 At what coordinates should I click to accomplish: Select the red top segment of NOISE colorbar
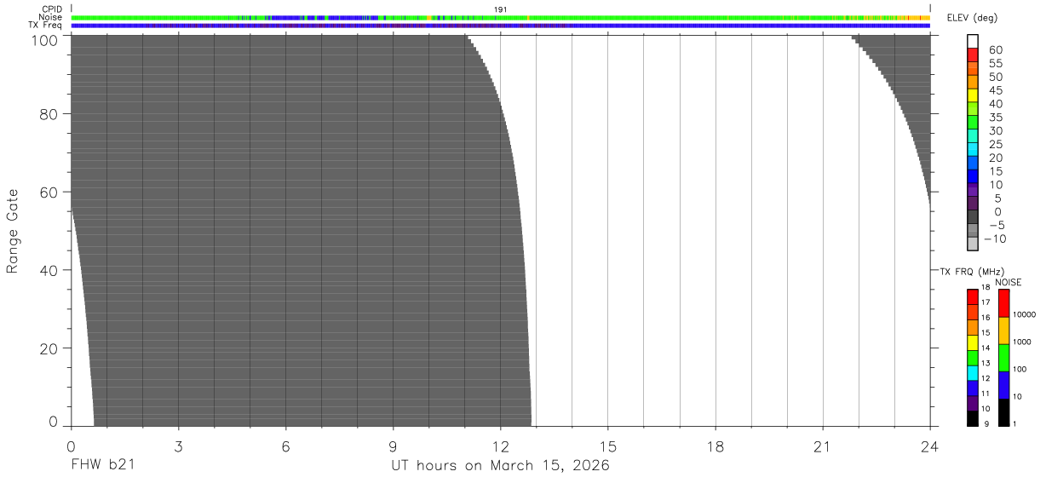click(x=1003, y=303)
